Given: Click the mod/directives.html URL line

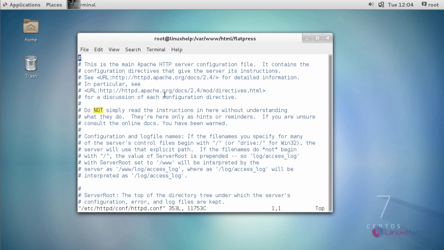Looking at the screenshot, I should coord(175,91).
